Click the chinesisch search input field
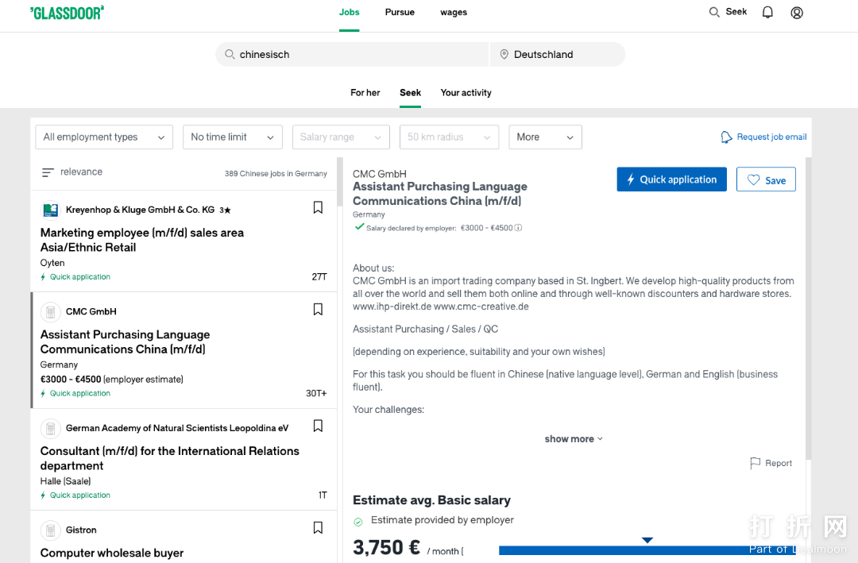The image size is (858, 563). [x=357, y=55]
